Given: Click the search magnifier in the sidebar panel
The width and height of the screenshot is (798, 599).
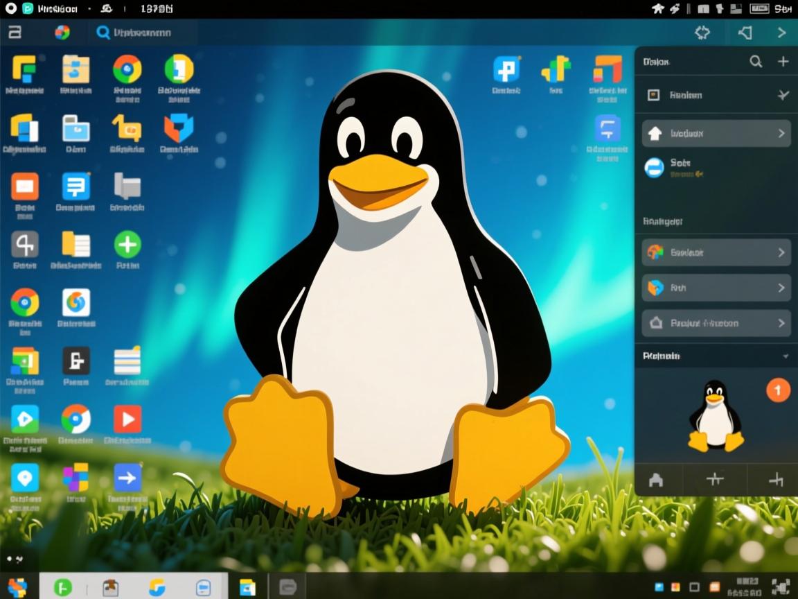Looking at the screenshot, I should point(755,62).
